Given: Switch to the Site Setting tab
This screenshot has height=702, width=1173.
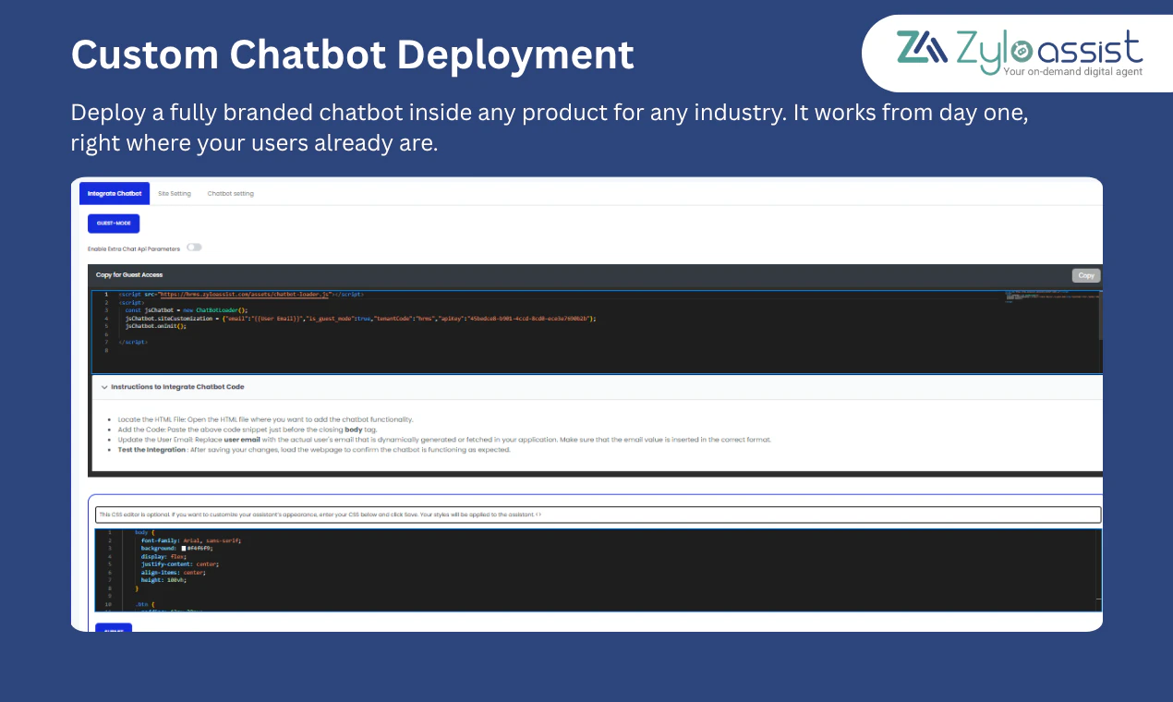Looking at the screenshot, I should pos(175,194).
